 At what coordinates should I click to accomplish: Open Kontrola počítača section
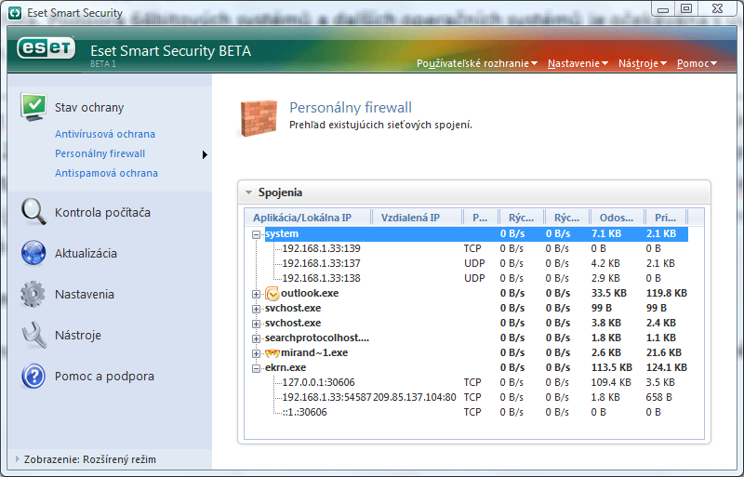point(102,212)
